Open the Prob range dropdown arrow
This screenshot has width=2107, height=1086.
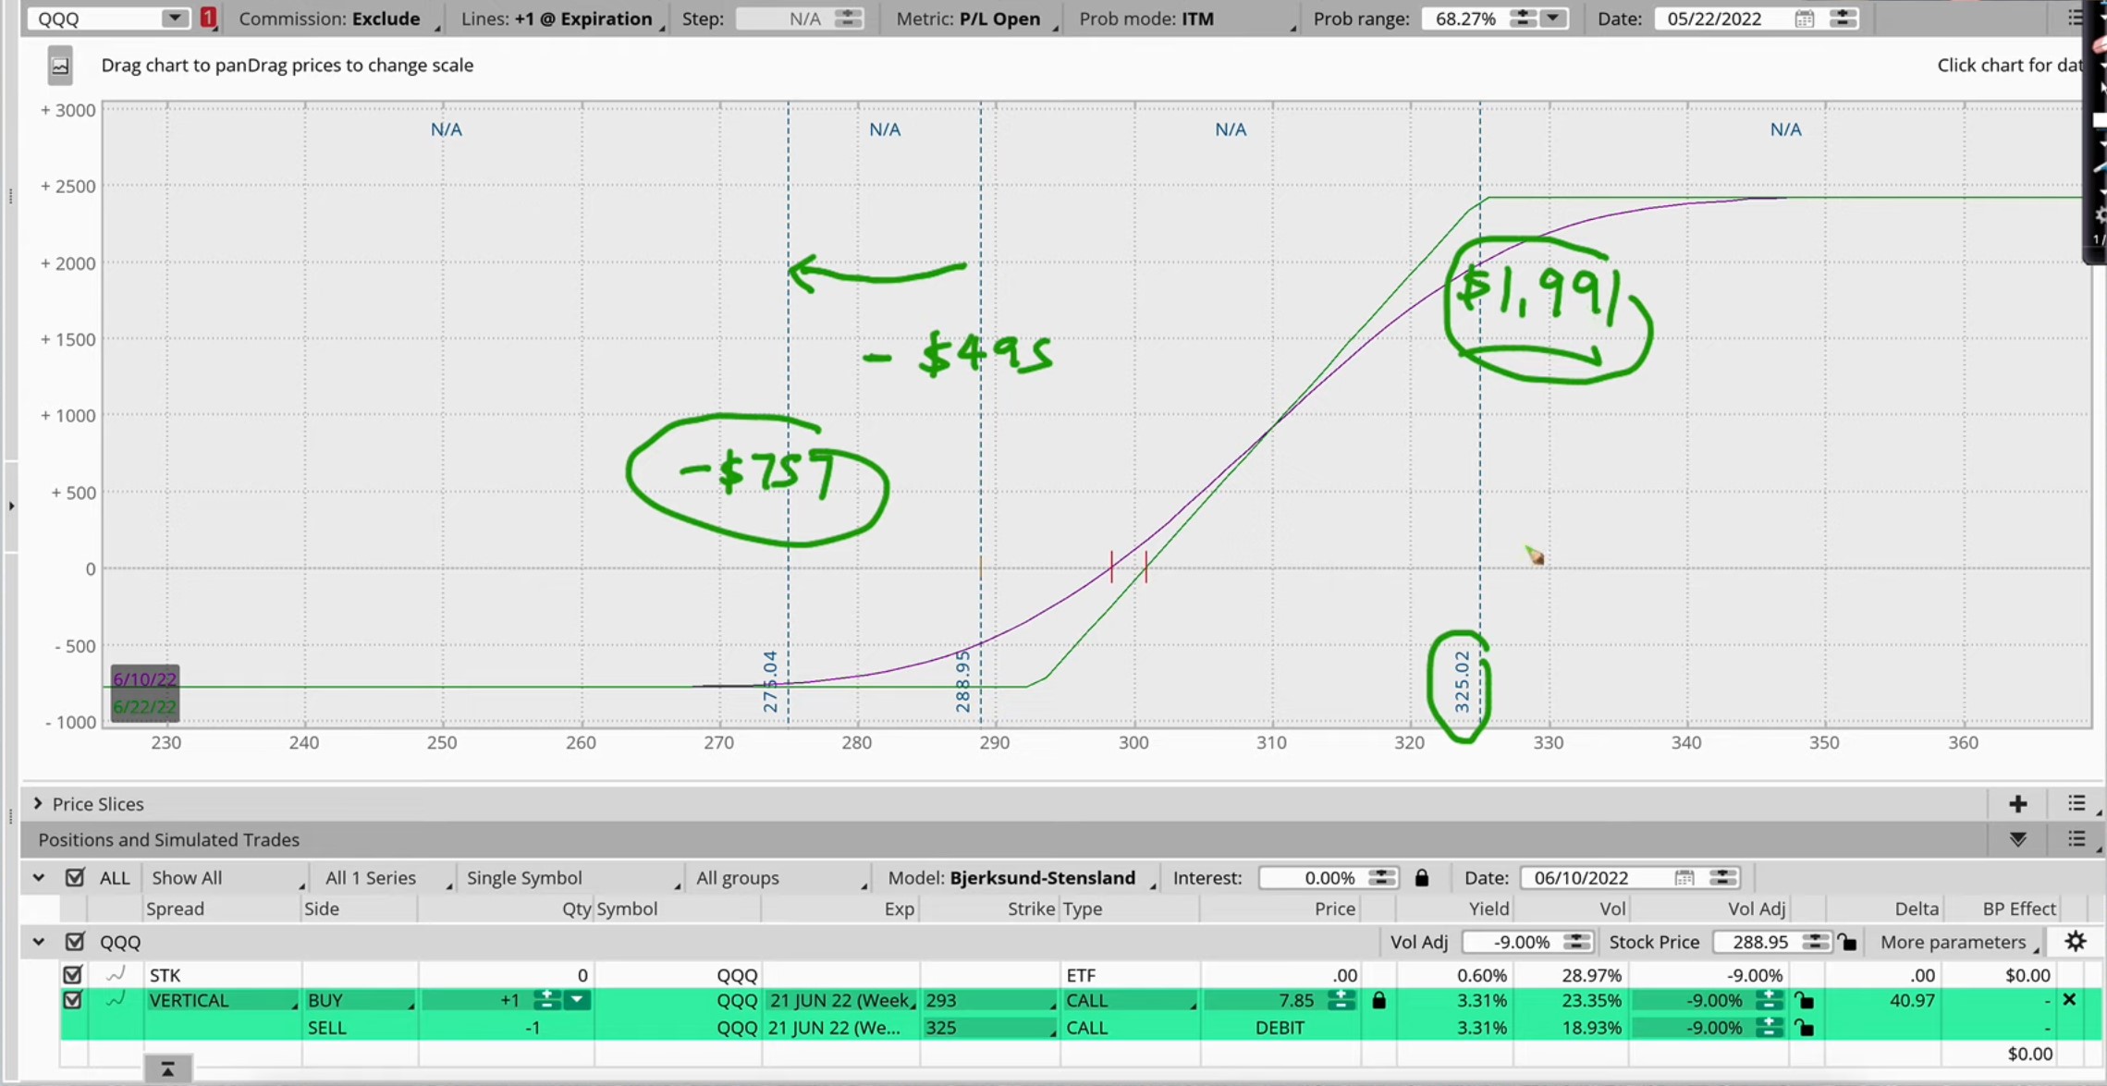1553,18
